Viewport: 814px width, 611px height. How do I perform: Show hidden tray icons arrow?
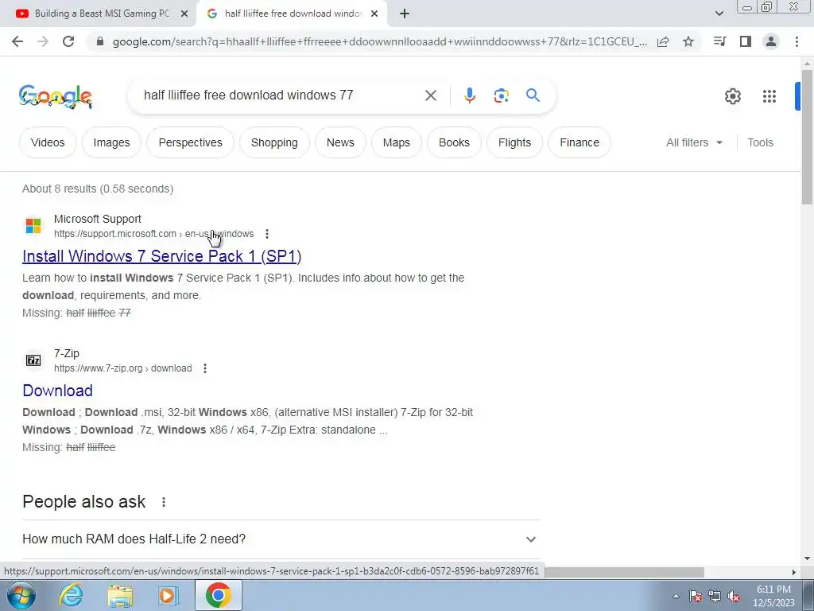(676, 596)
